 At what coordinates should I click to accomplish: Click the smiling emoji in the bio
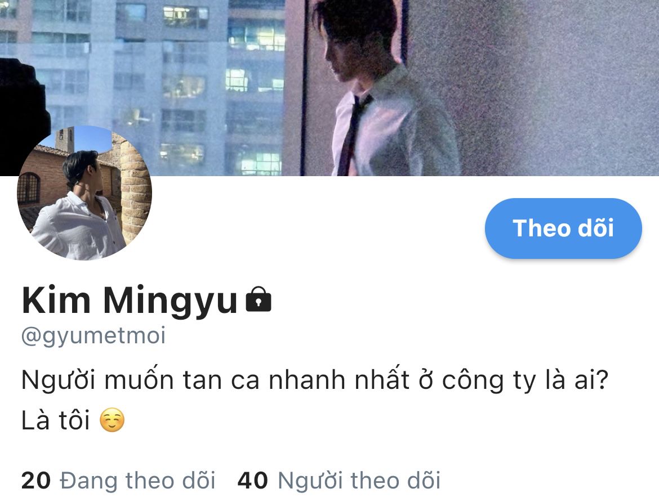[112, 420]
